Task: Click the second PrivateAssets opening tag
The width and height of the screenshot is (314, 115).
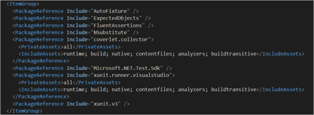Action: [x=41, y=82]
